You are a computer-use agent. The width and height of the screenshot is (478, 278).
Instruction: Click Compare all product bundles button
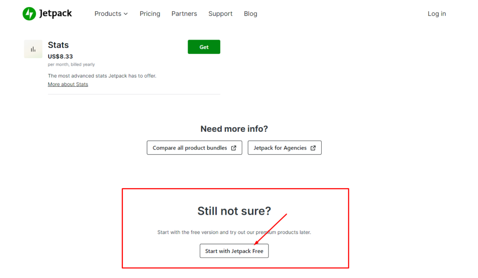(x=195, y=148)
